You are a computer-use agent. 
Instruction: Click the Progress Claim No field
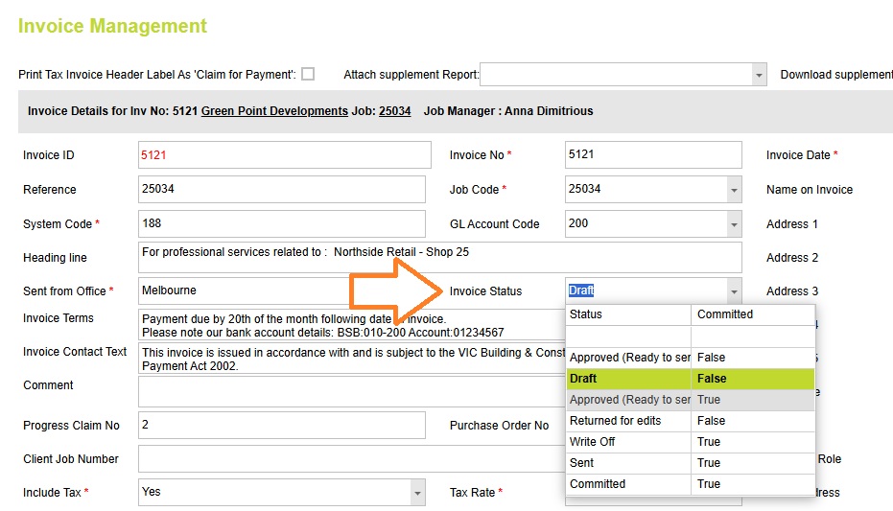(x=281, y=426)
